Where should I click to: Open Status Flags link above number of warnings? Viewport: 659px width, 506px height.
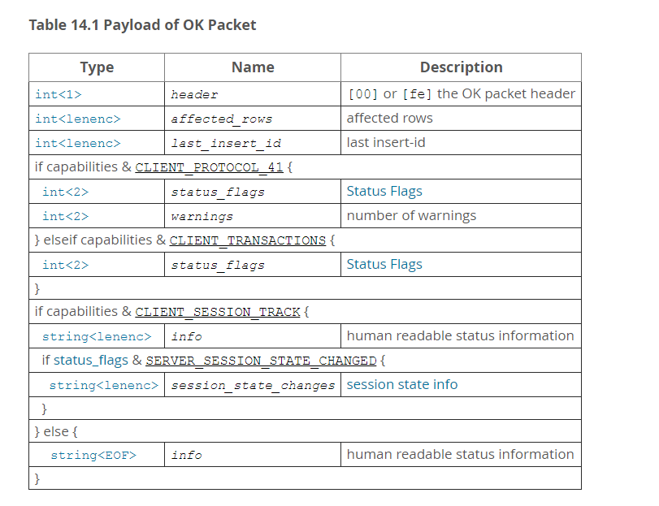384,192
